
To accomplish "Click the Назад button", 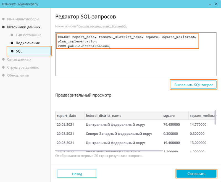I will click(77, 174).
